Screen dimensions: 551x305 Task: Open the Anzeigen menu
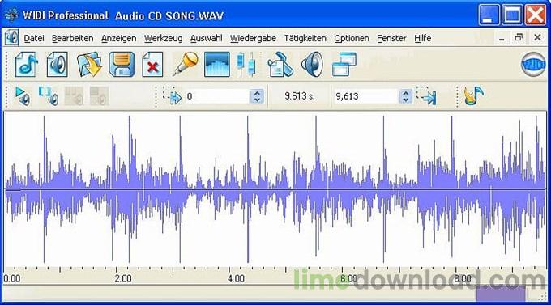tap(119, 38)
